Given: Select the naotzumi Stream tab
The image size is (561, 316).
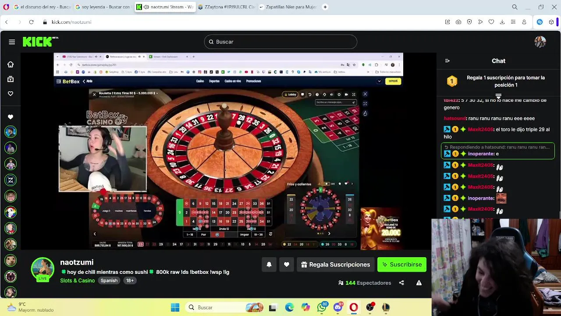Looking at the screenshot, I should pyautogui.click(x=165, y=7).
